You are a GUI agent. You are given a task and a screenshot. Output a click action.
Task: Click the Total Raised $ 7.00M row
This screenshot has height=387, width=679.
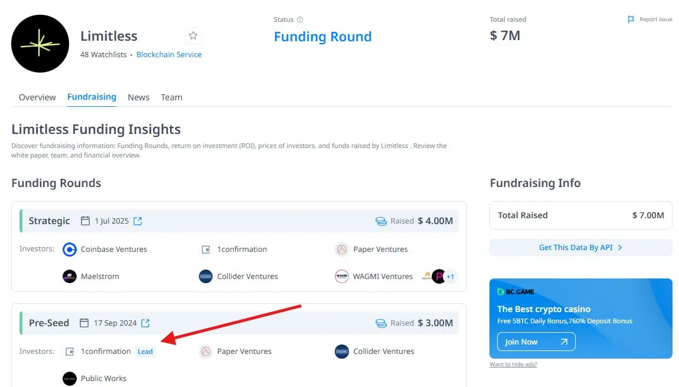pos(581,215)
